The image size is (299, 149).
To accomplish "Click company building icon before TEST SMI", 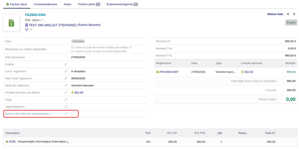I will coord(27,25).
